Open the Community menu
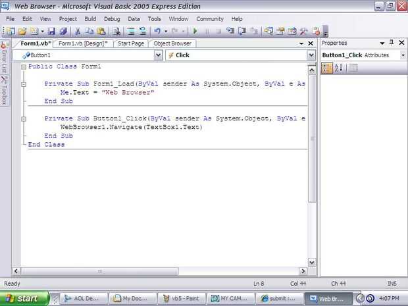This screenshot has height=306, width=408. [210, 19]
